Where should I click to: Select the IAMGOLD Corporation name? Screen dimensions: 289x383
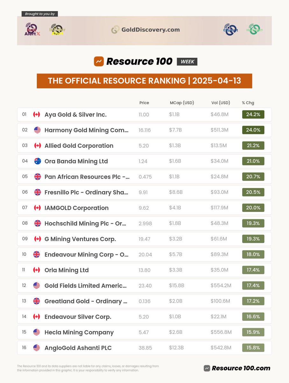(x=76, y=208)
